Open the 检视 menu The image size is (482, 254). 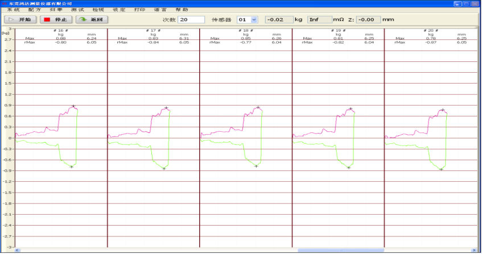pos(98,10)
